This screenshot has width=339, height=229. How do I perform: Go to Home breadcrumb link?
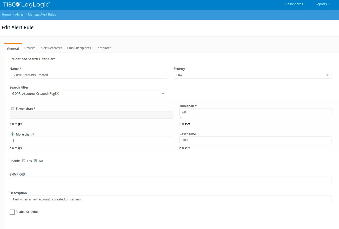(6, 15)
